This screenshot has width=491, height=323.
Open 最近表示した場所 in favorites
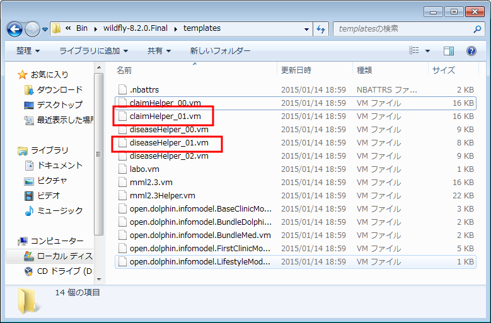(x=59, y=120)
